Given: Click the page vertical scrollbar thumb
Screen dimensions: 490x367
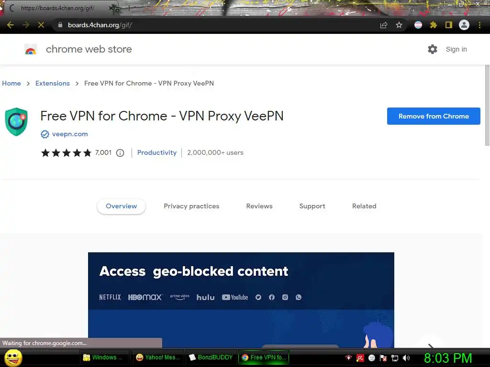Looking at the screenshot, I should pos(487,105).
